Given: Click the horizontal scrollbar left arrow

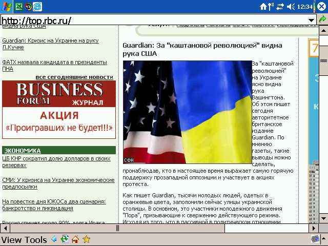Looking at the screenshot, I should tap(5, 228).
